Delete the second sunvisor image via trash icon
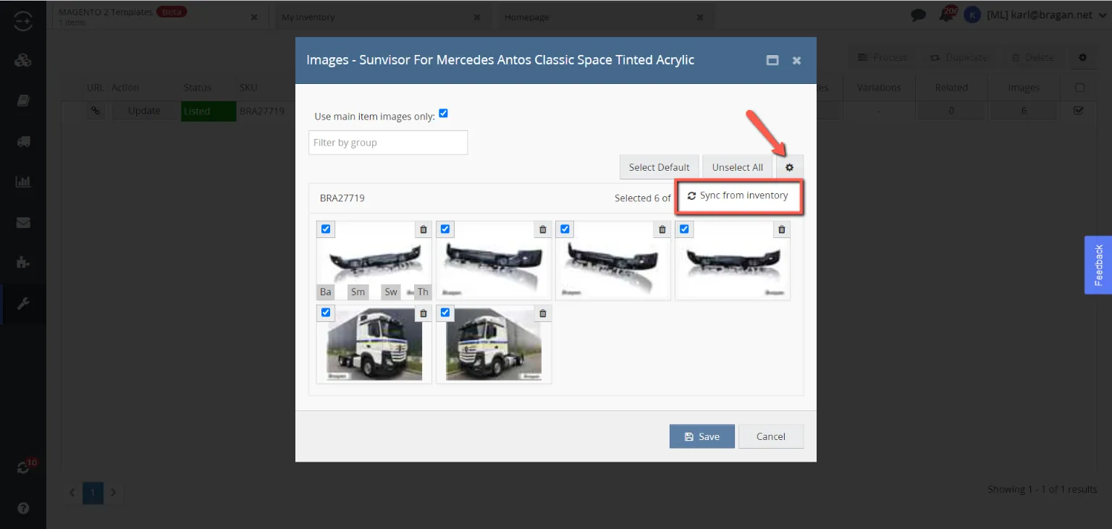This screenshot has height=529, width=1112. point(543,229)
